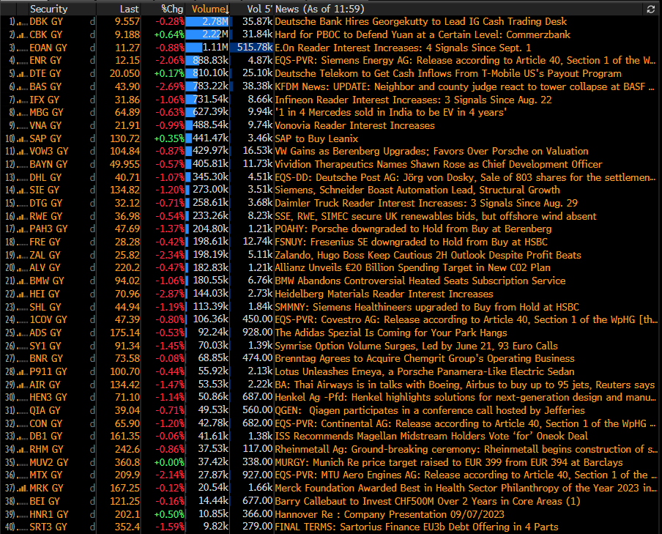Click SY1 GY volume 70.03k
This screenshot has width=662, height=534.
coord(213,346)
